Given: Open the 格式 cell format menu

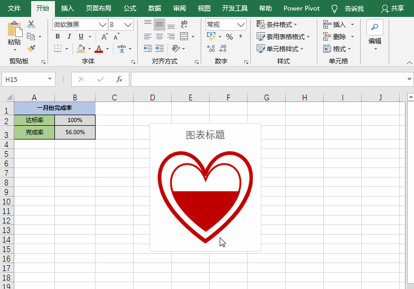Looking at the screenshot, I should 337,49.
